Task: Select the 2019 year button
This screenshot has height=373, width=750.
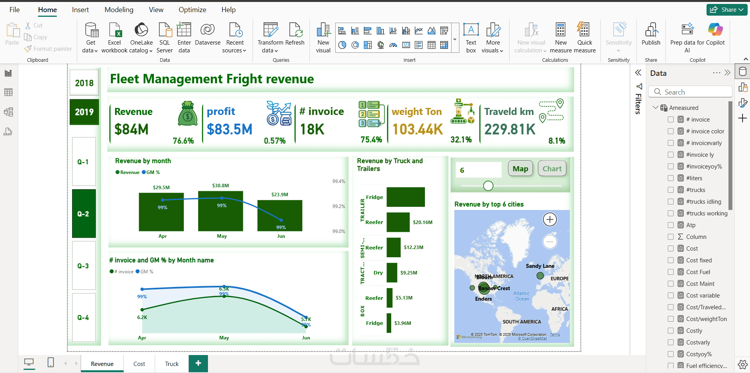Action: tap(84, 112)
